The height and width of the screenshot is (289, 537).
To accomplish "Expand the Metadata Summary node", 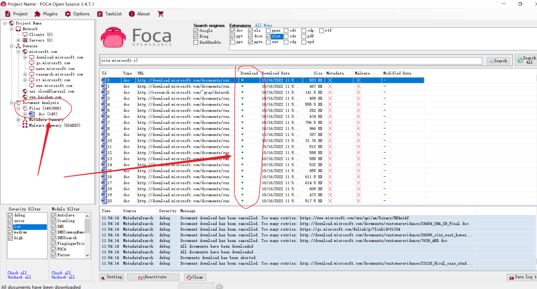I will tap(18, 120).
